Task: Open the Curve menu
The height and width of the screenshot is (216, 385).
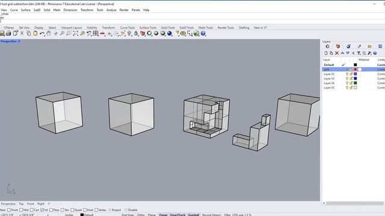Action: click(x=14, y=10)
